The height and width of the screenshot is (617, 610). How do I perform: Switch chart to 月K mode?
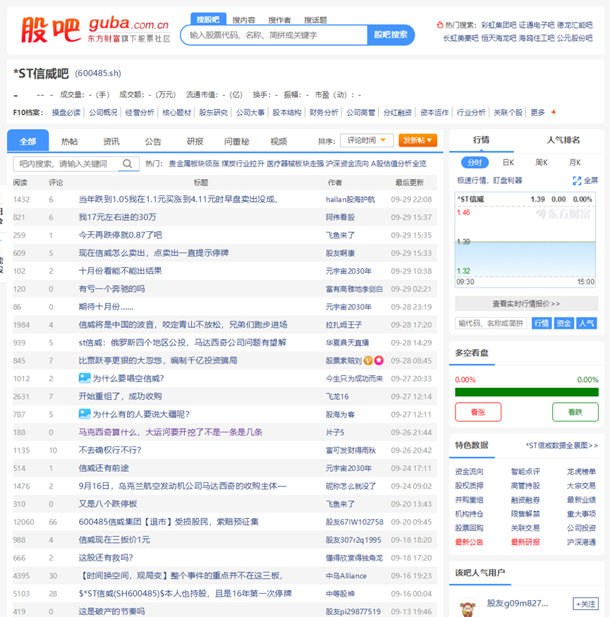[575, 162]
